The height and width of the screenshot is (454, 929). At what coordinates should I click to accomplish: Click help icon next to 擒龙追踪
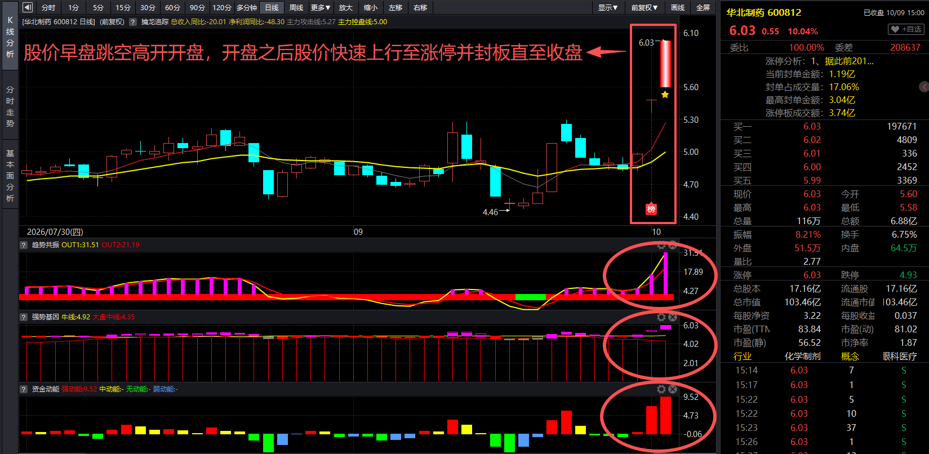(133, 22)
